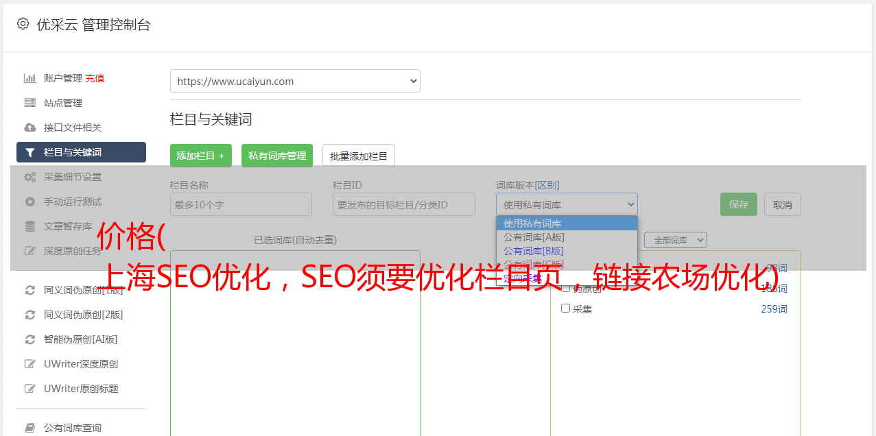Screen dimensions: 876x436
Task: Tick the 采集 checkbox
Action: (565, 308)
